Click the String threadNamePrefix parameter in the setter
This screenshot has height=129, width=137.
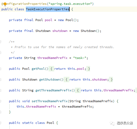91,101
